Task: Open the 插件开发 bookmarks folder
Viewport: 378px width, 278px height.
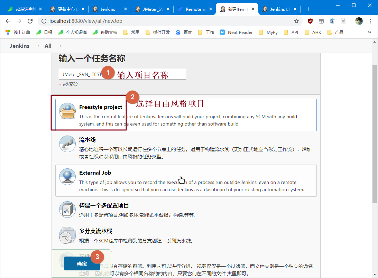Action: click(x=158, y=32)
